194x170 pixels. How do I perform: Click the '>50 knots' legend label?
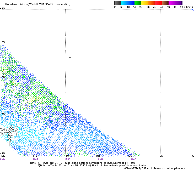(186, 7)
